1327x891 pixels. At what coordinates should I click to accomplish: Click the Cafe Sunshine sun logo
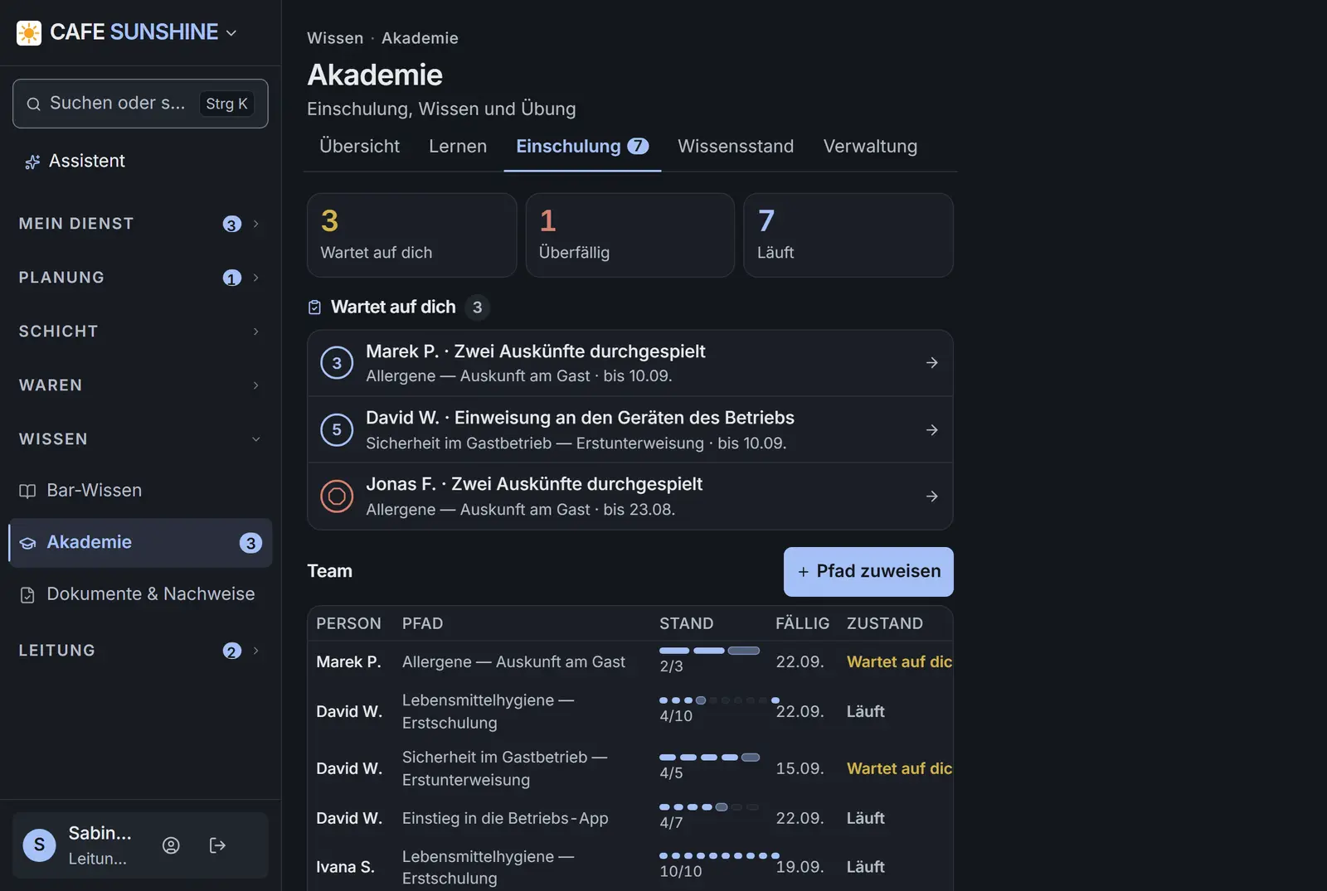coord(29,33)
